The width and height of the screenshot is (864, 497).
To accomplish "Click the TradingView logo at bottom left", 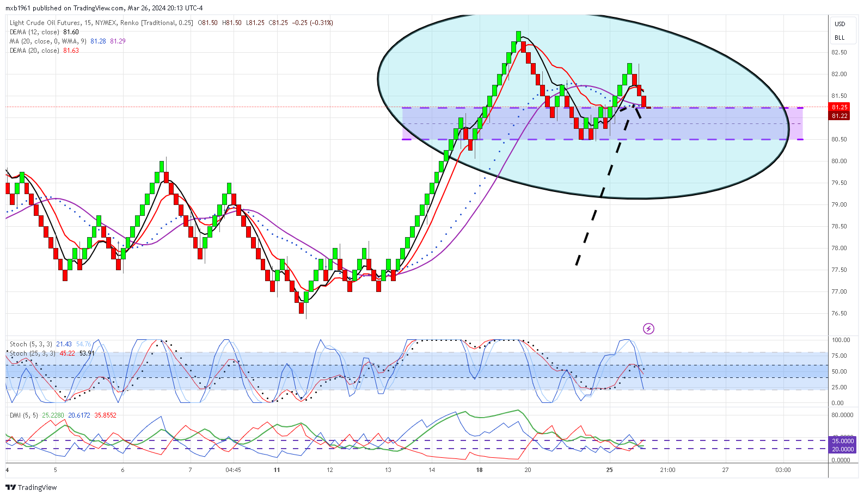I will point(32,487).
